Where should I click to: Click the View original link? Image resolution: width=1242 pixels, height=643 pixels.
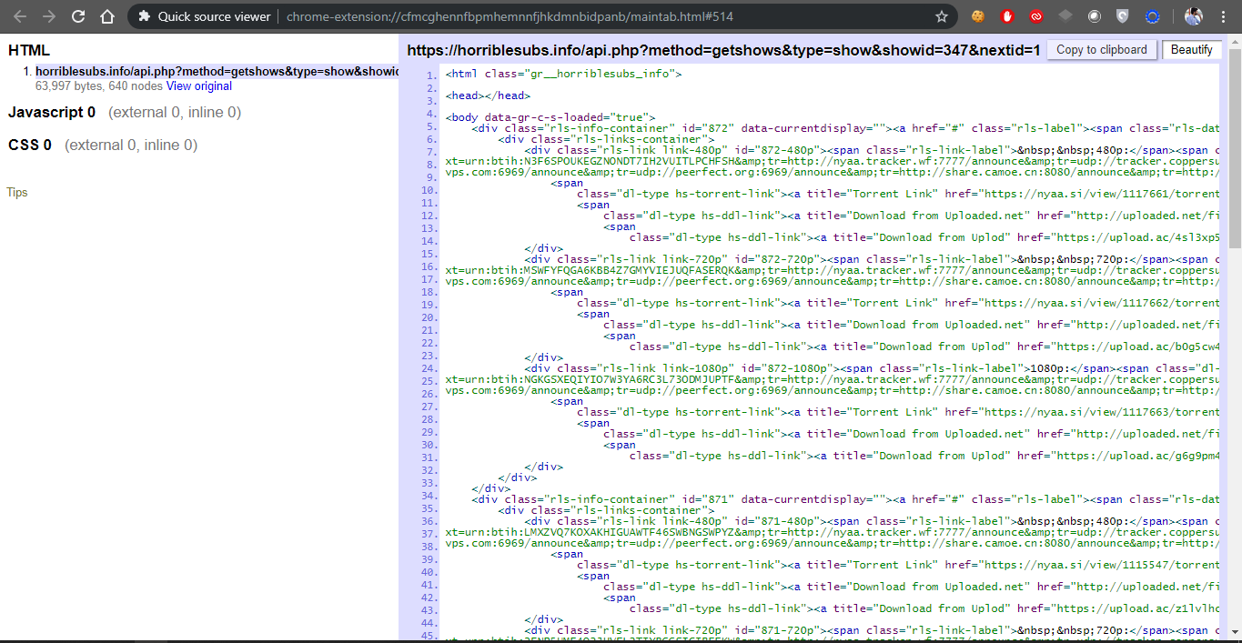198,86
